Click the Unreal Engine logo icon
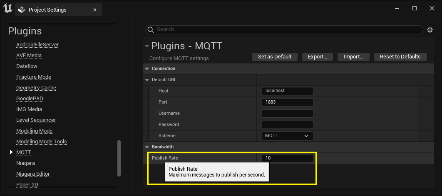 tap(8, 9)
